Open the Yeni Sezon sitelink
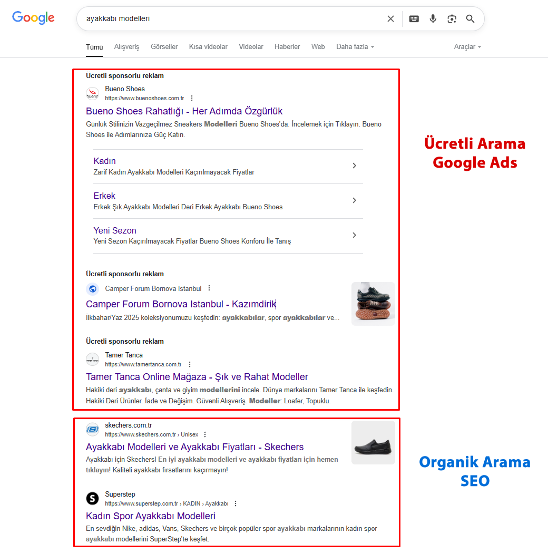The image size is (548, 553). click(114, 231)
